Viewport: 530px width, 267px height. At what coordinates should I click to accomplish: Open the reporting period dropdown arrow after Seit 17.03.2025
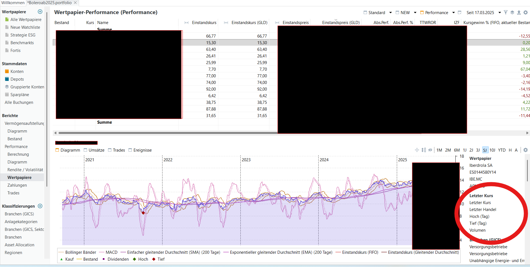500,13
